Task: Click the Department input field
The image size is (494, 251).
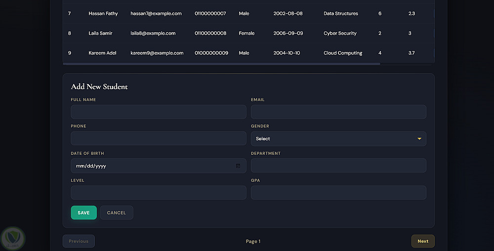Action: 338,166
